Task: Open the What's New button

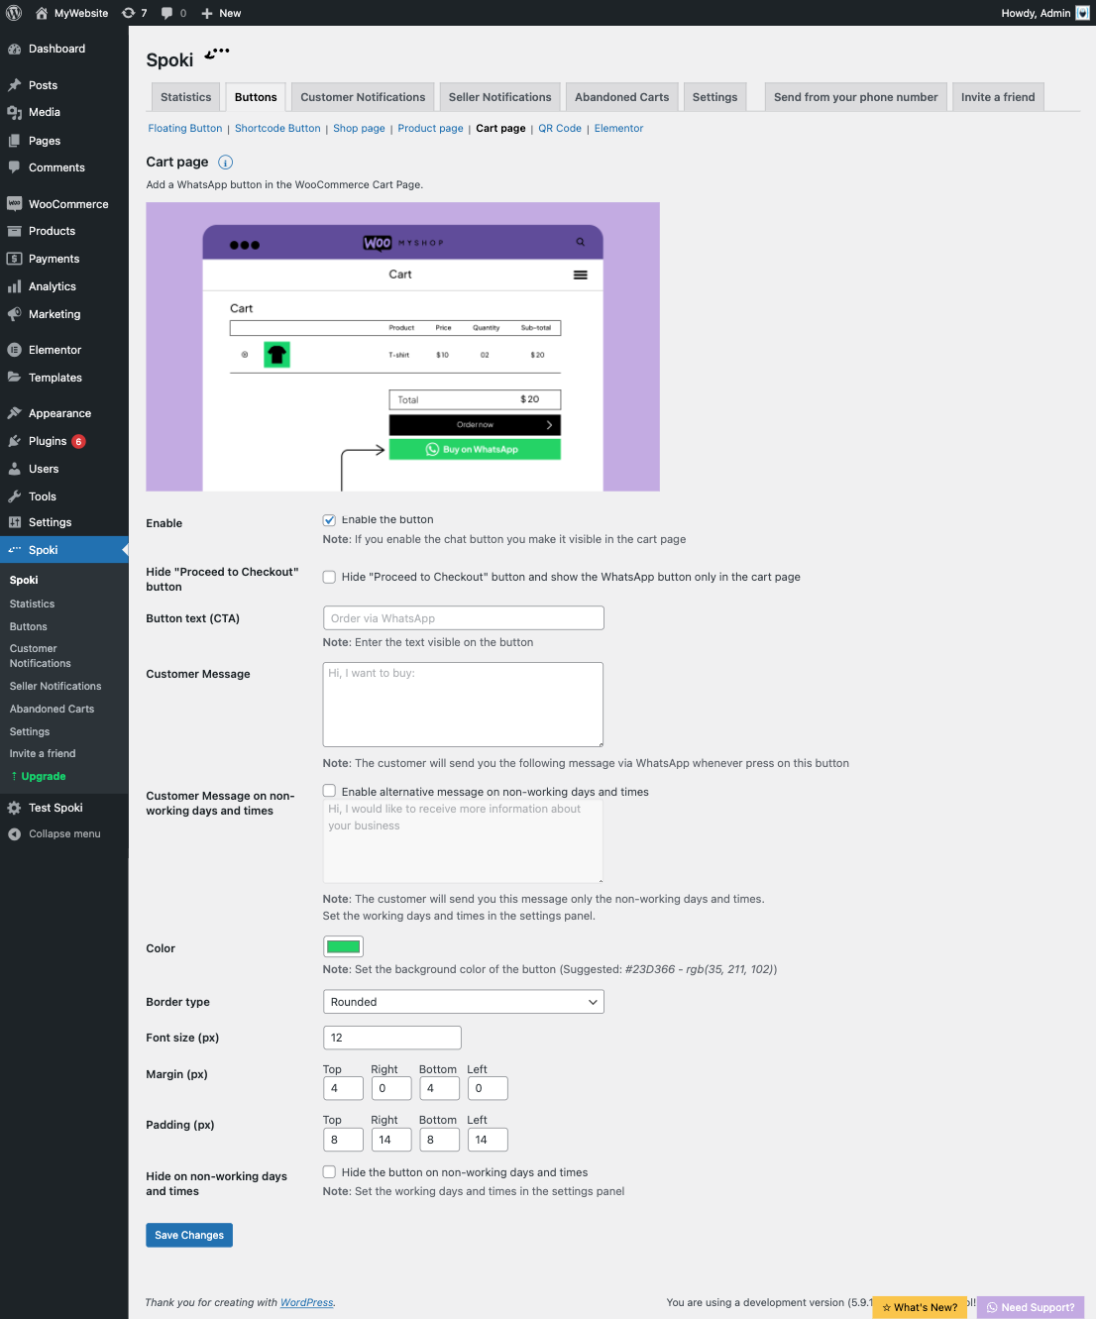Action: (920, 1307)
